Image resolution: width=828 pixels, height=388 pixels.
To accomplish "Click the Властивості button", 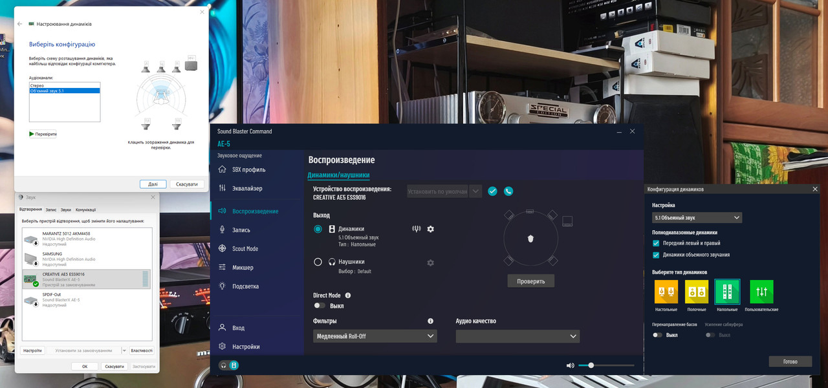I will pos(142,350).
